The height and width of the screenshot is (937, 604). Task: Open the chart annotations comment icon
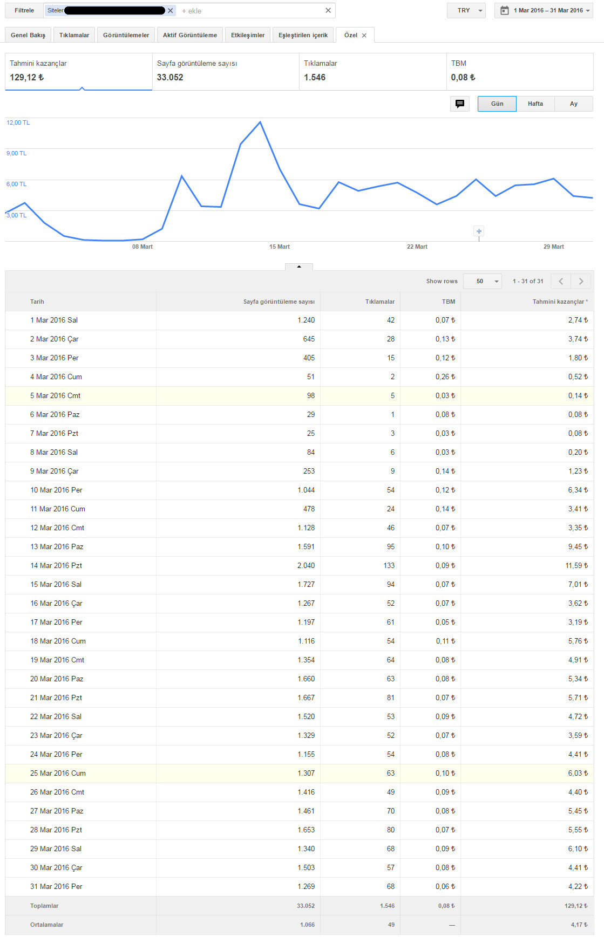coord(460,104)
